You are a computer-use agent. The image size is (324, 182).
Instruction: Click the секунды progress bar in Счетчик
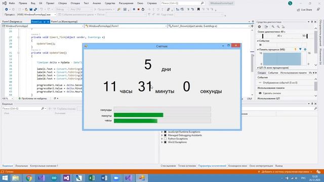(x=163, y=109)
